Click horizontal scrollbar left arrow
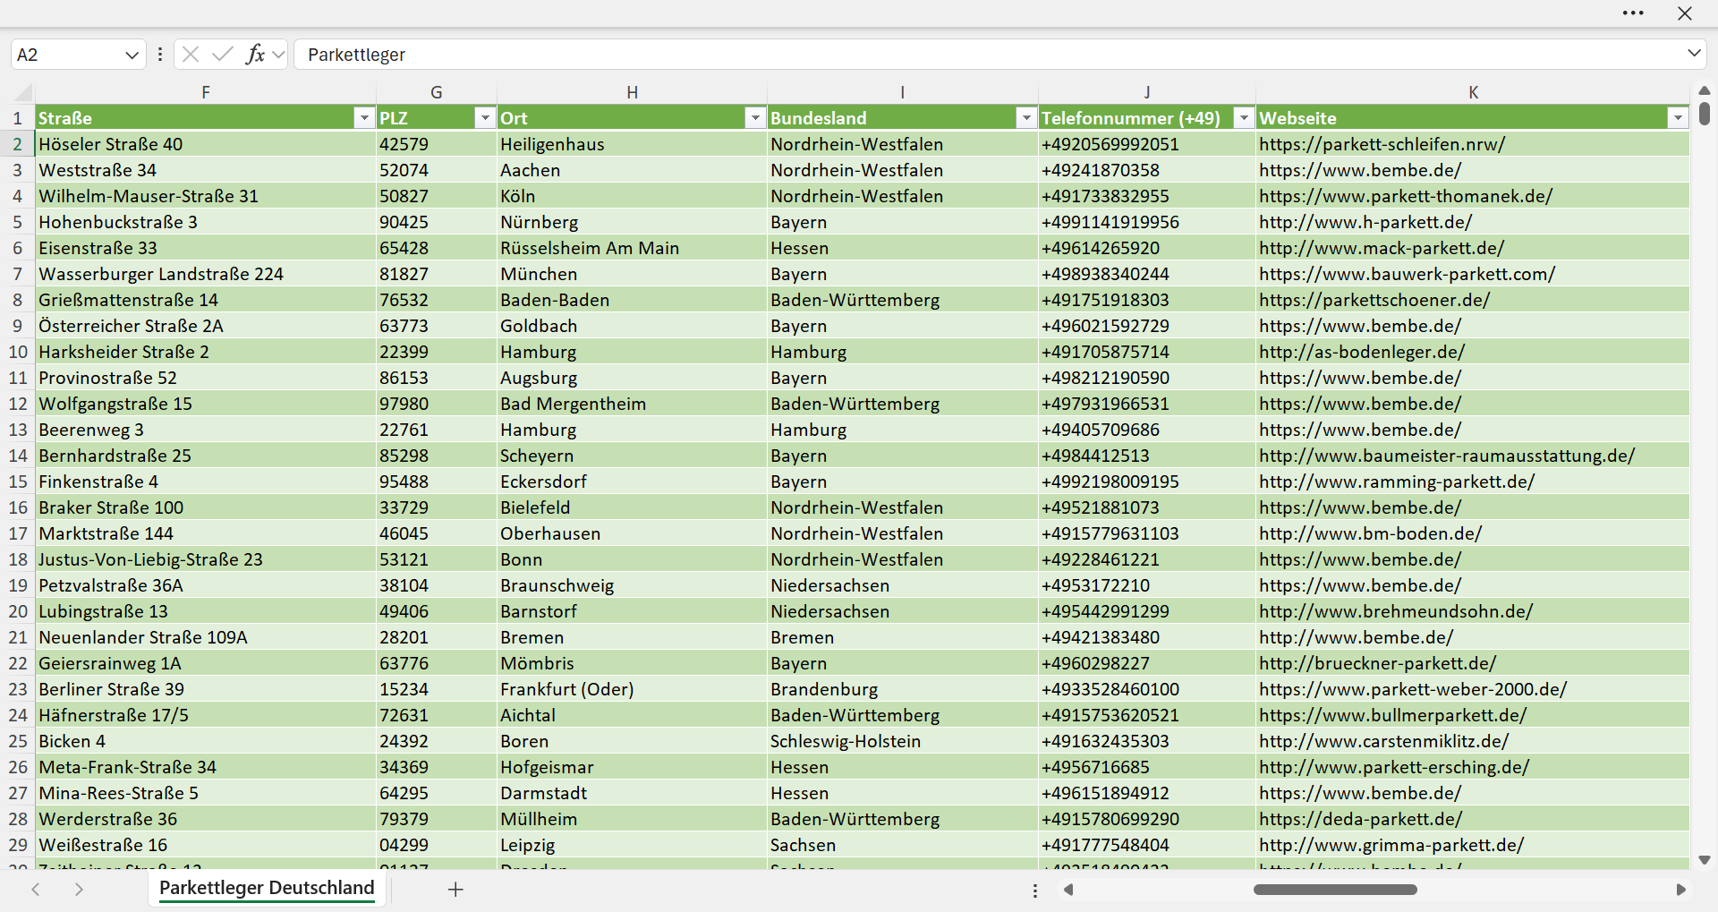This screenshot has width=1718, height=912. [x=1067, y=890]
